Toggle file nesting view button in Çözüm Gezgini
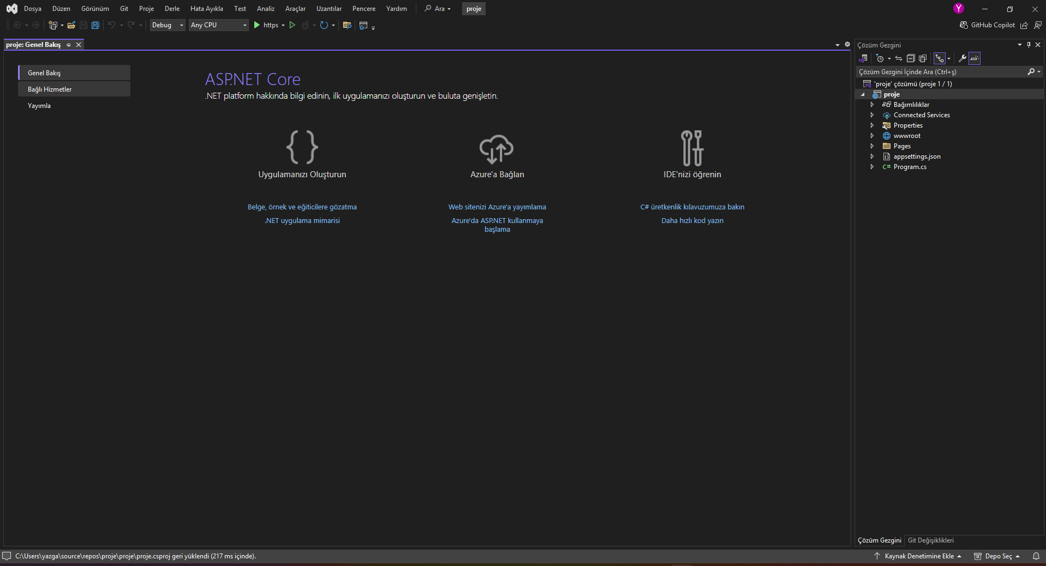1046x566 pixels. click(940, 58)
